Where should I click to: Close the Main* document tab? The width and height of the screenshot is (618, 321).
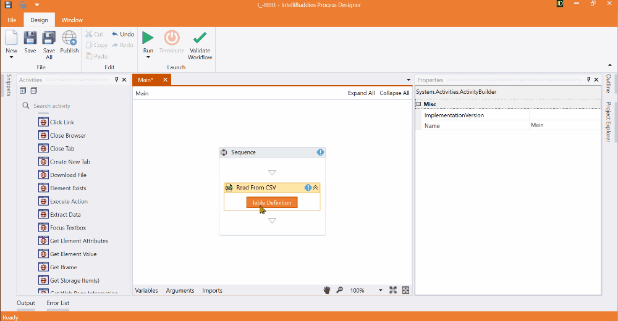[x=165, y=80]
